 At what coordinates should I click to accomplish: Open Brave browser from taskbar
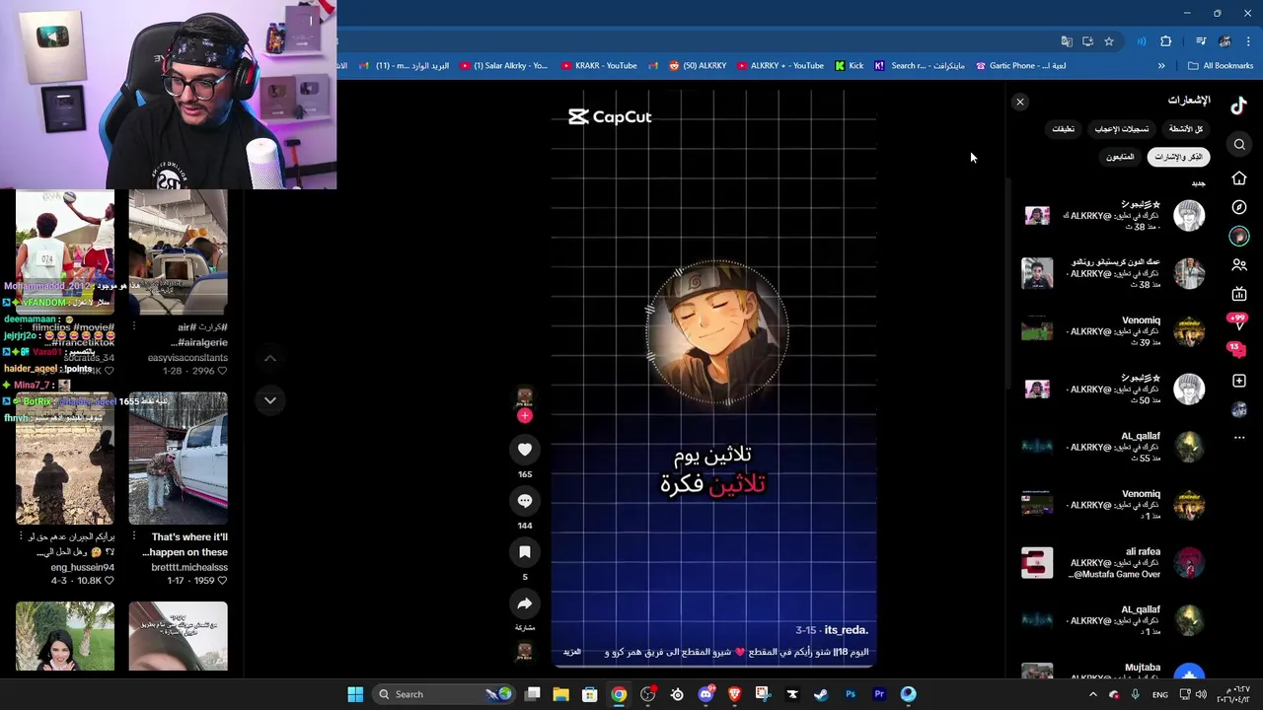click(x=734, y=694)
